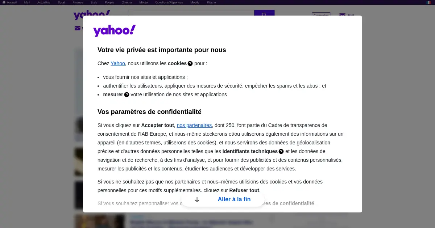Click the heading Votre vie privée est importante
This screenshot has width=435, height=228.
pos(162,50)
